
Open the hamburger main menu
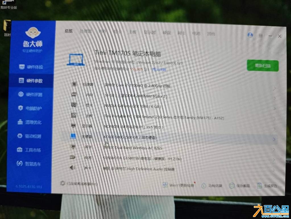coord(261,36)
